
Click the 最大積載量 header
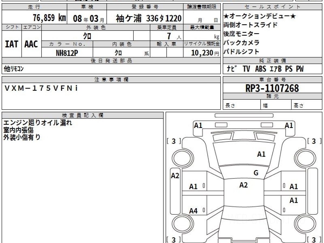tap(202, 27)
